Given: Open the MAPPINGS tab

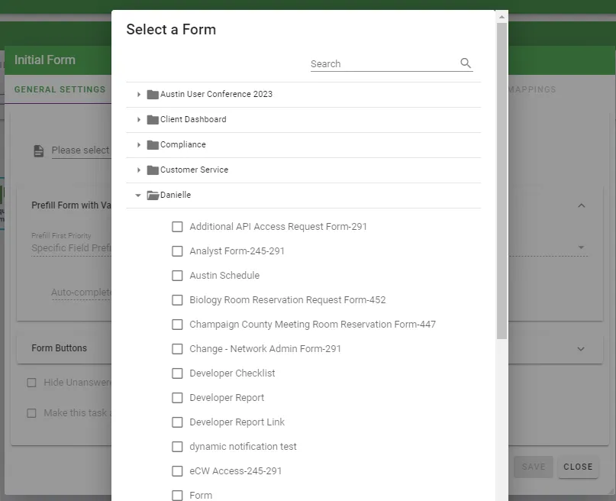Looking at the screenshot, I should click(534, 89).
